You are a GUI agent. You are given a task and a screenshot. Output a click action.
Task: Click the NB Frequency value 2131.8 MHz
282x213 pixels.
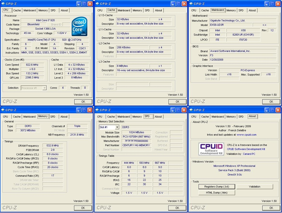tap(77, 135)
